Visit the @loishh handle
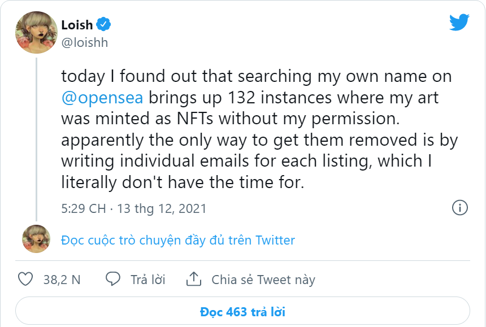486x327 pixels. tap(84, 42)
